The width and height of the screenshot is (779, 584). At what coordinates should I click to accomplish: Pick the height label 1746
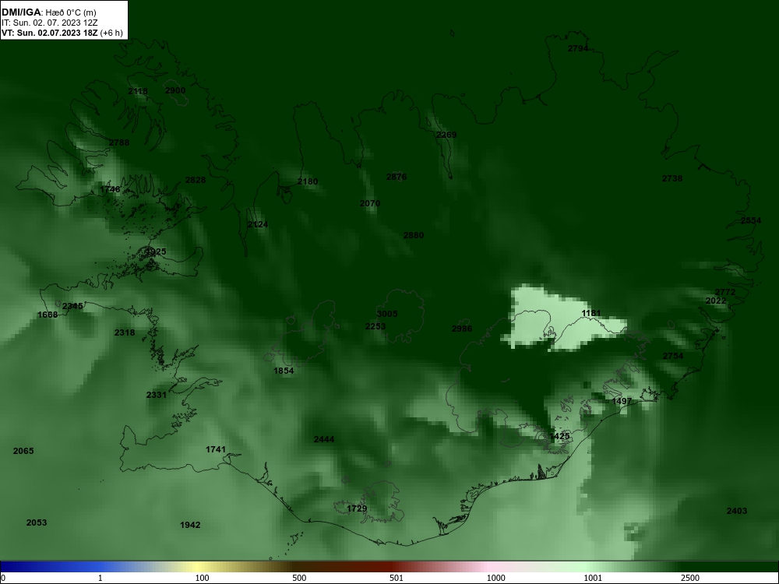pyautogui.click(x=110, y=189)
